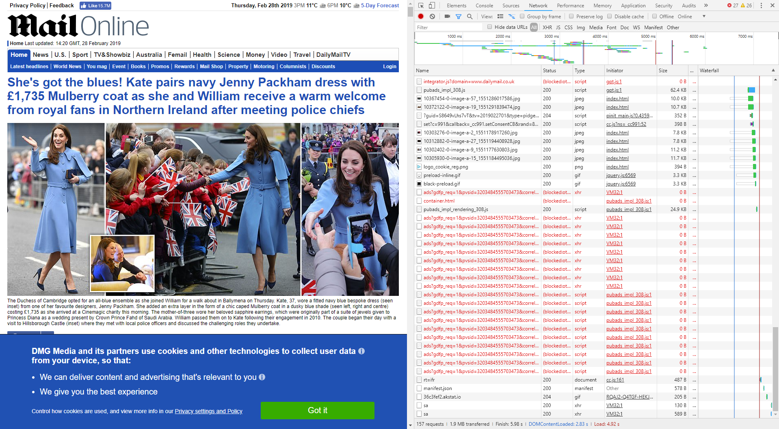Open the Sport section in navigation
This screenshot has height=429, width=779.
pyautogui.click(x=80, y=55)
